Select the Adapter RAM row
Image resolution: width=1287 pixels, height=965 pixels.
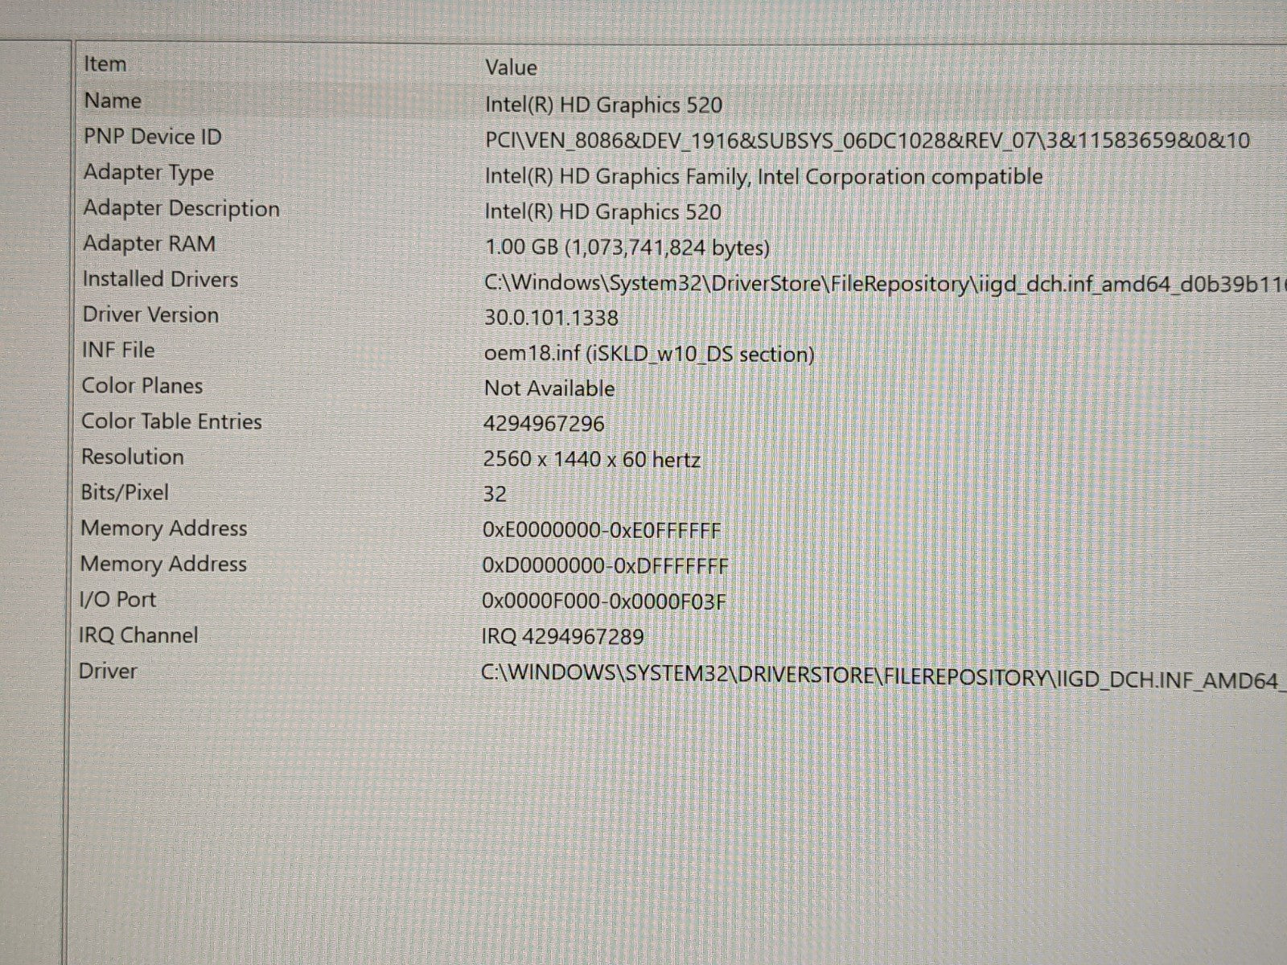tap(150, 244)
